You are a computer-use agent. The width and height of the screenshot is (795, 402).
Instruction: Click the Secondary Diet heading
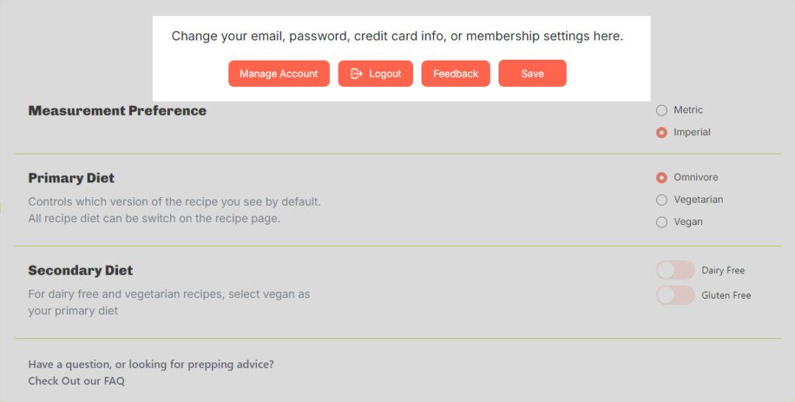[80, 270]
